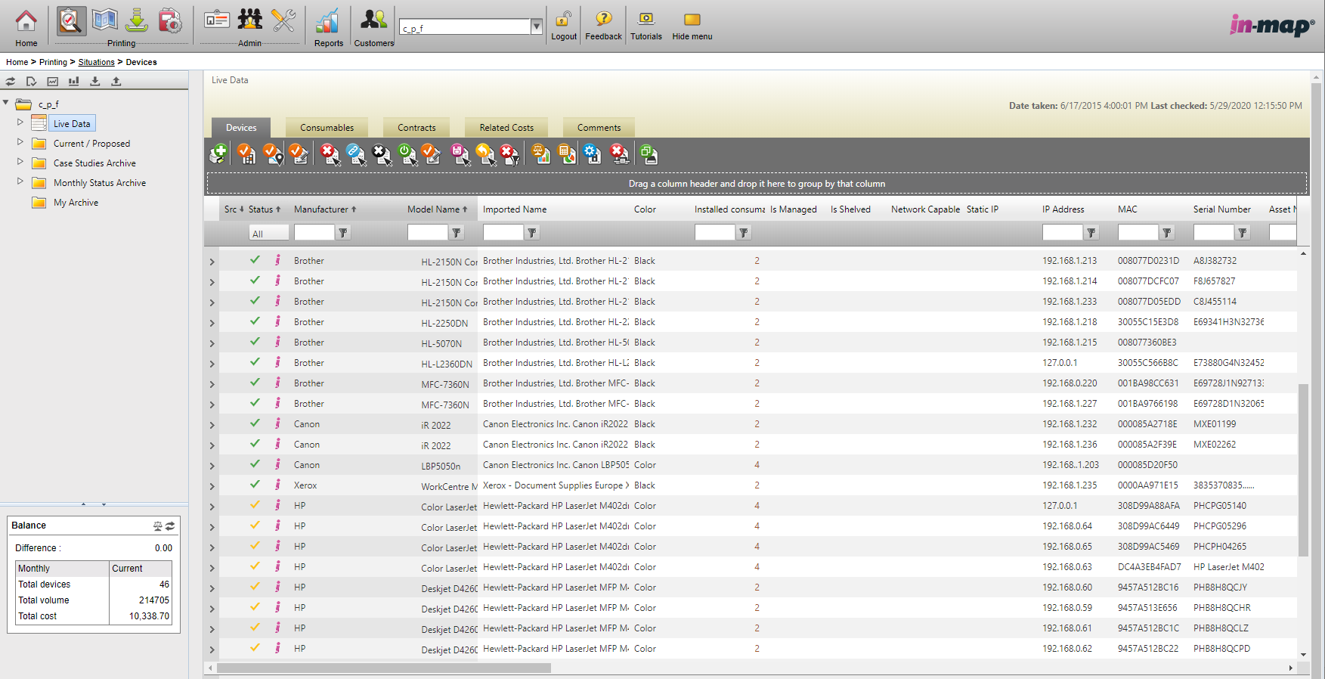Switch to the Comments tab
The width and height of the screenshot is (1325, 679).
click(x=599, y=128)
